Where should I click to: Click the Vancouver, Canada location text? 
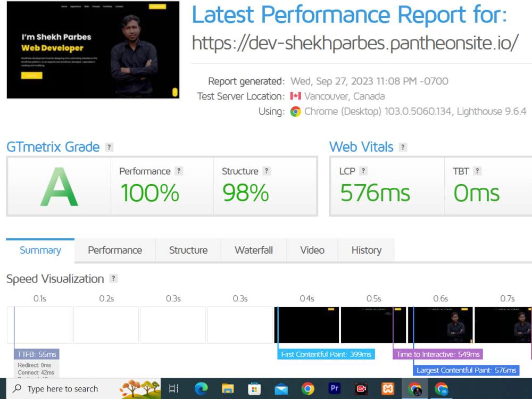click(x=344, y=96)
